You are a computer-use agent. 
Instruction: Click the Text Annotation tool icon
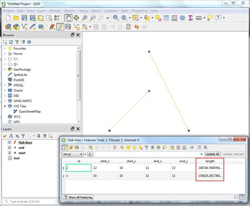[218, 17]
